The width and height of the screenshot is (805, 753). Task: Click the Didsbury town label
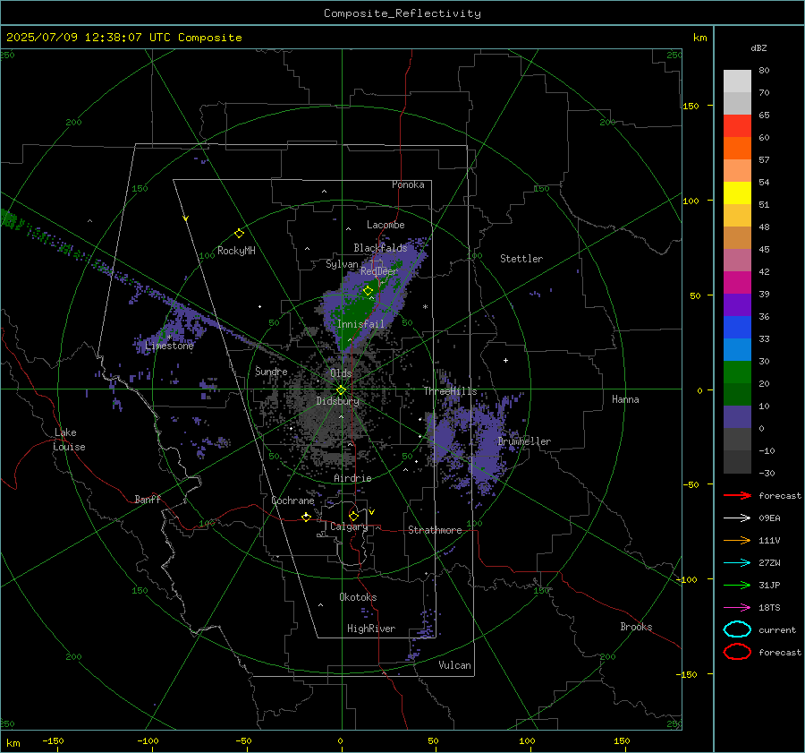337,401
